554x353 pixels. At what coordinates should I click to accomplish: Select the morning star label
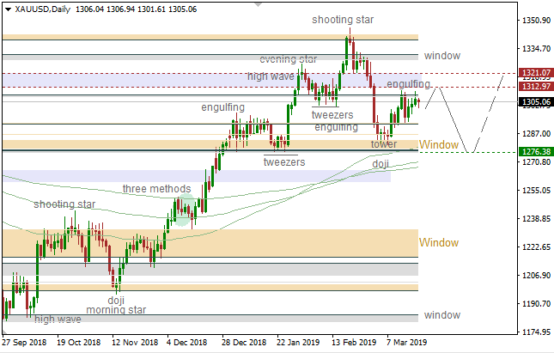[115, 310]
